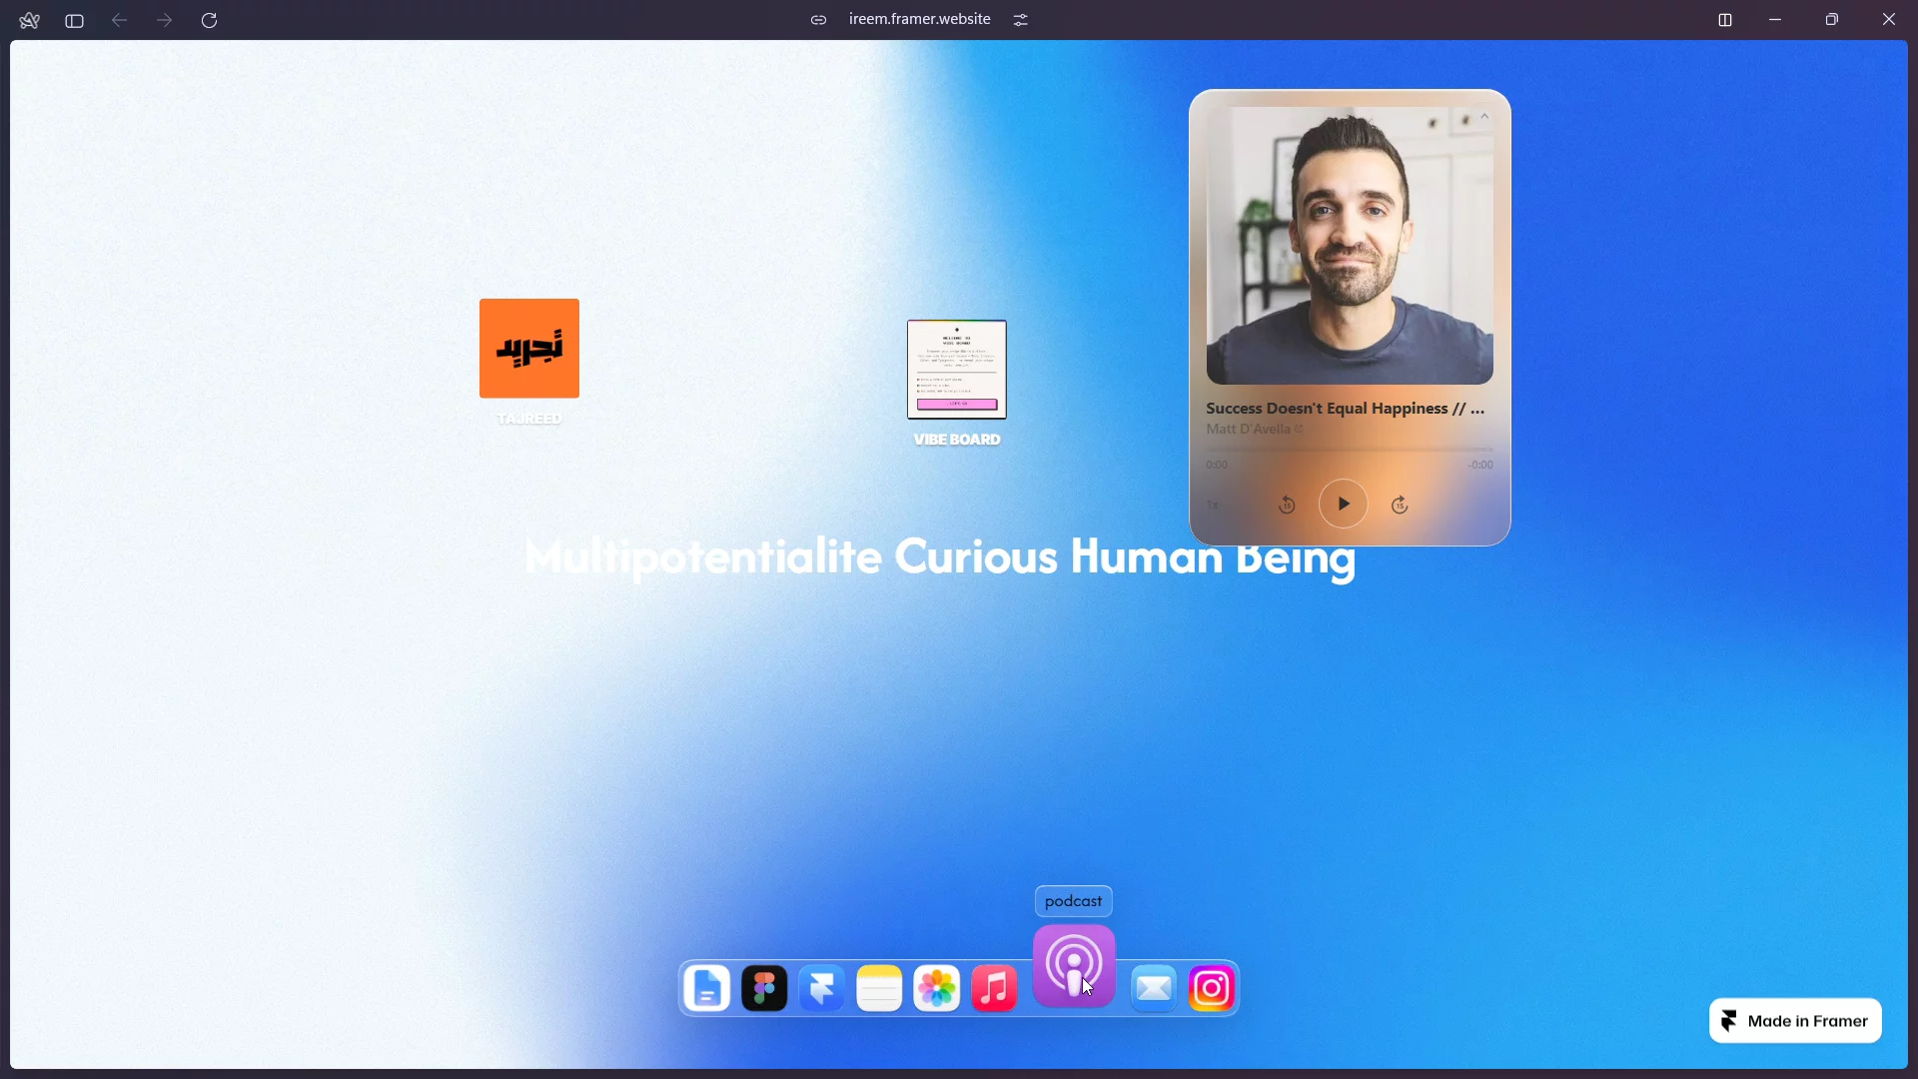Open the Instagram icon in the dock
Viewport: 1918px width, 1079px height.
tap(1212, 989)
